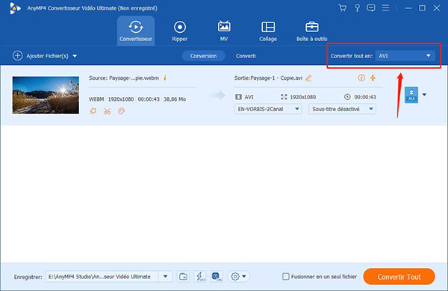Toggle the lightning hardware acceleration icon
Screen dimensions: 448x291
coord(200,276)
